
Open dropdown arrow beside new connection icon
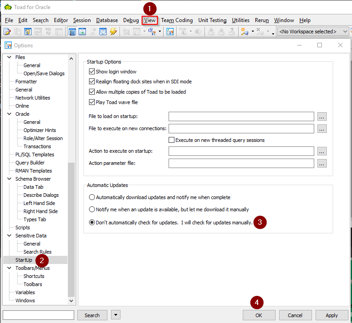click(x=253, y=32)
